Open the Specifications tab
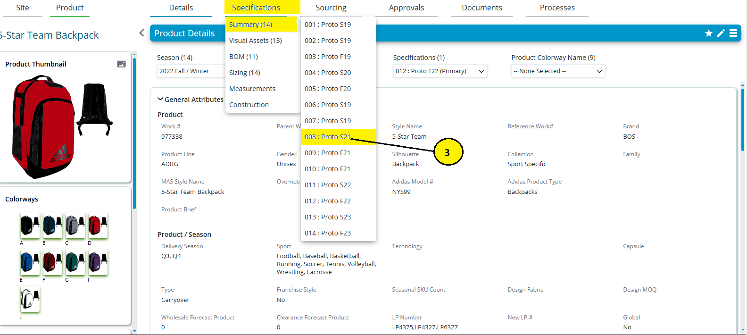 pyautogui.click(x=256, y=8)
